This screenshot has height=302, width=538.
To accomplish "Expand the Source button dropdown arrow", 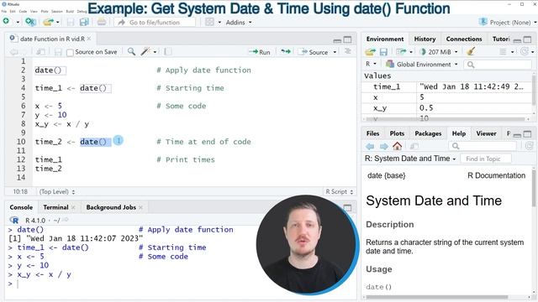I will click(335, 52).
